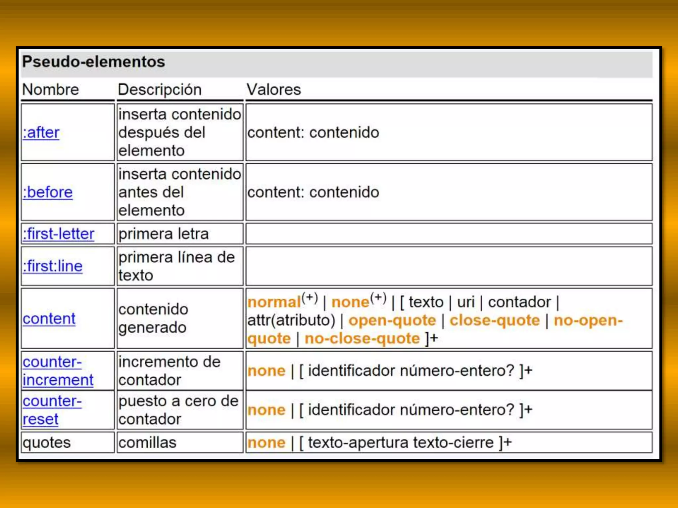Select 'inserta contenido después del elemento' cell
Screen dimensions: 678x508
click(180, 132)
